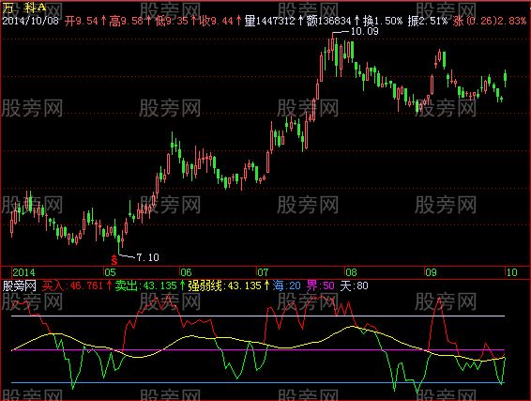Click the 07 month marker on axis
Screen dimensions: 531x401
(263, 272)
